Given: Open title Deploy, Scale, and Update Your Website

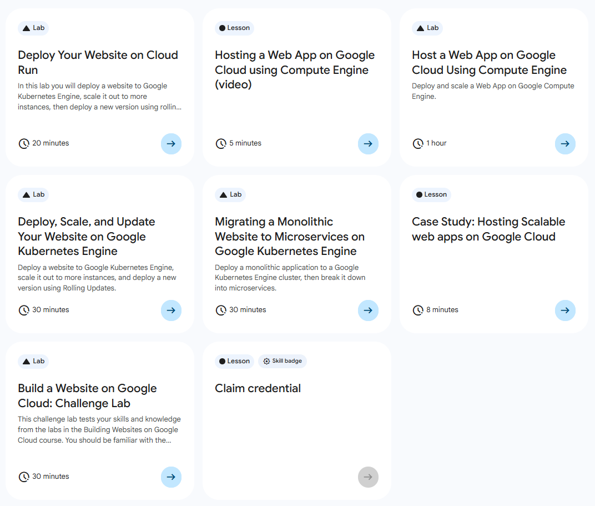Looking at the screenshot, I should (87, 237).
